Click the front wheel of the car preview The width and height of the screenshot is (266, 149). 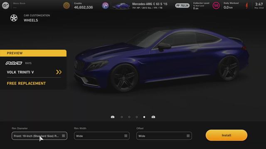[124, 78]
